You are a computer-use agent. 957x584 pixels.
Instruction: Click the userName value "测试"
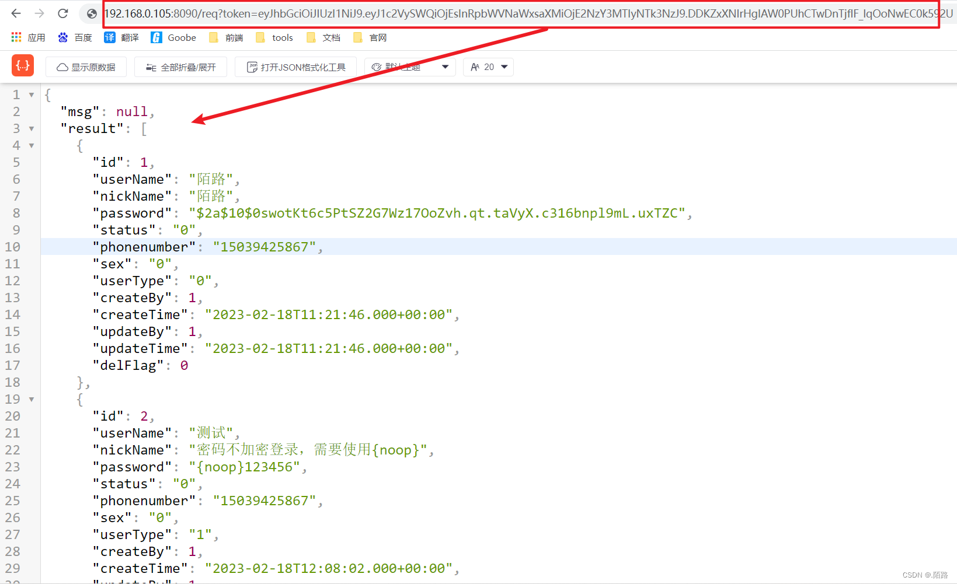point(211,433)
